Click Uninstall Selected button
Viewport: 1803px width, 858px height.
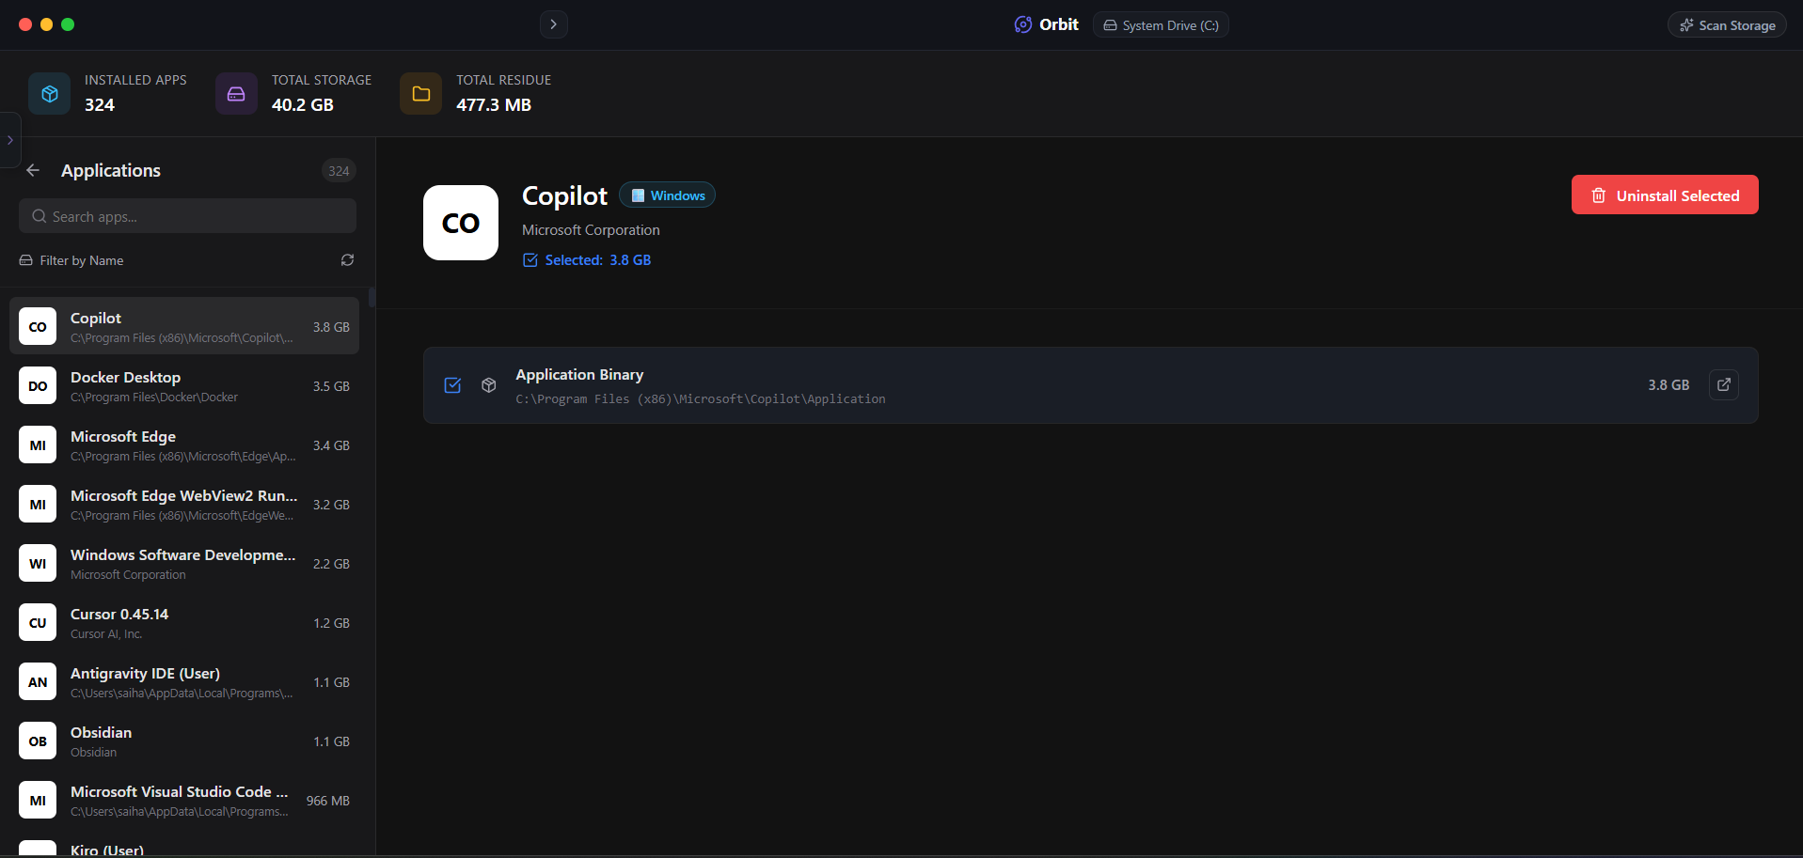click(x=1665, y=195)
